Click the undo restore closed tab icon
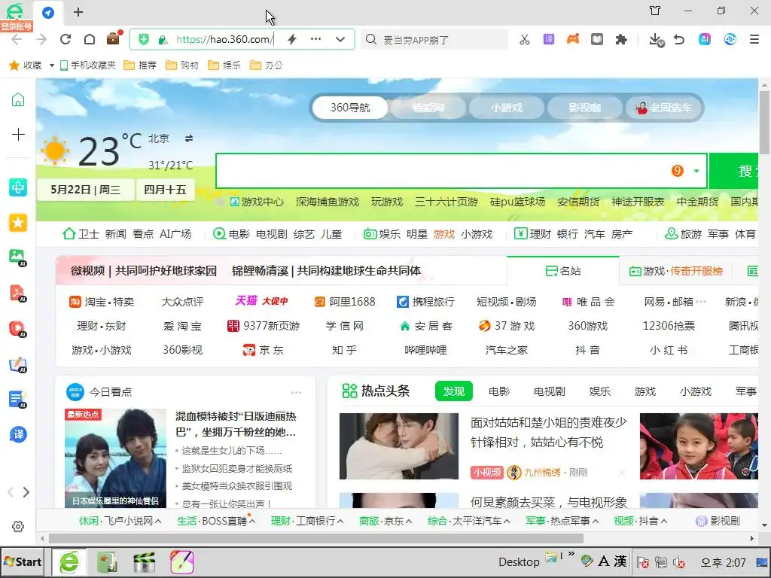 pos(679,39)
